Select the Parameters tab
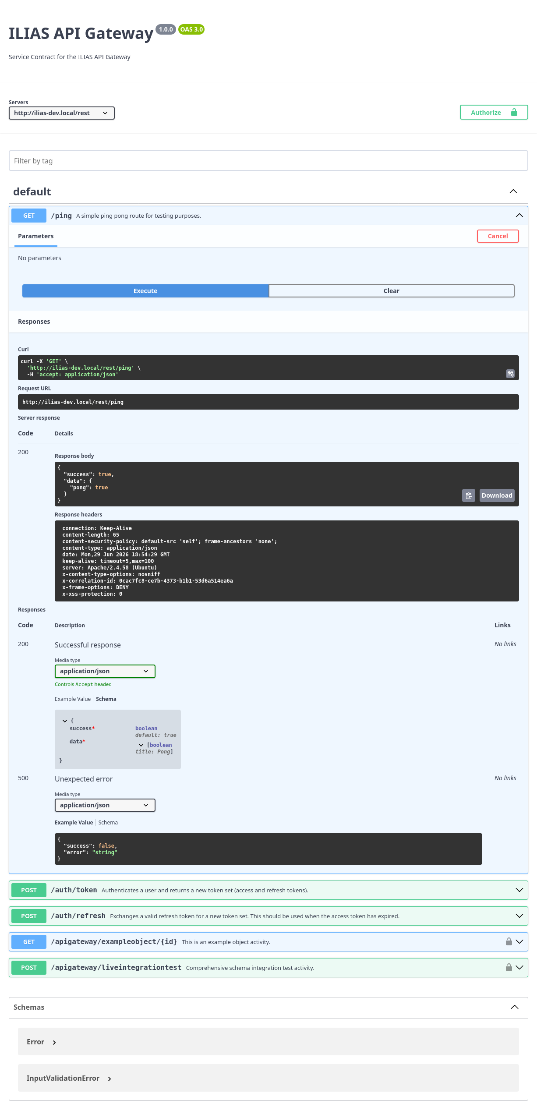 pos(36,236)
